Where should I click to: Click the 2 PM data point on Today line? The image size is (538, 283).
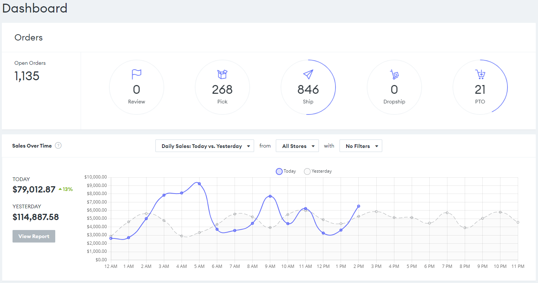[x=358, y=206]
